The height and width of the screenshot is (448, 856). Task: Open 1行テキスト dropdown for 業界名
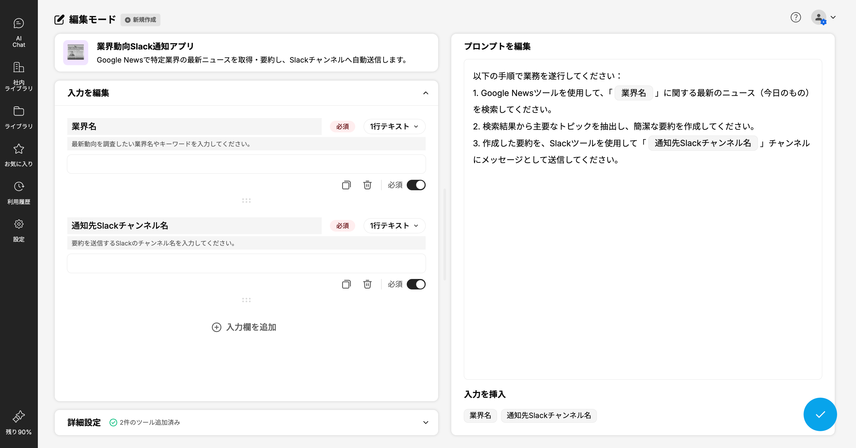(x=394, y=127)
